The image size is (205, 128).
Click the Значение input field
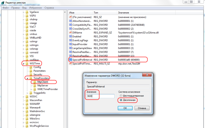pos(100,96)
